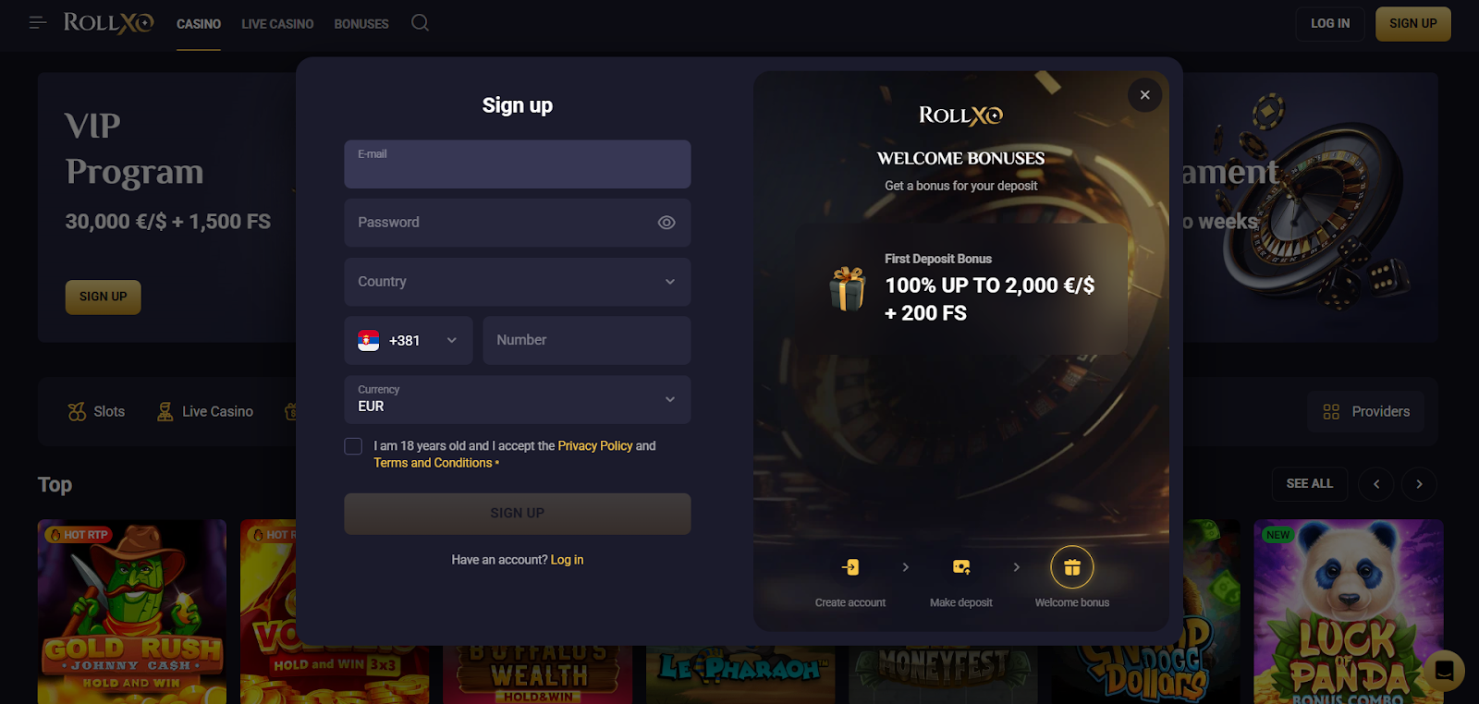Select the Welcome bonus gift icon
Image resolution: width=1479 pixels, height=704 pixels.
(1072, 567)
